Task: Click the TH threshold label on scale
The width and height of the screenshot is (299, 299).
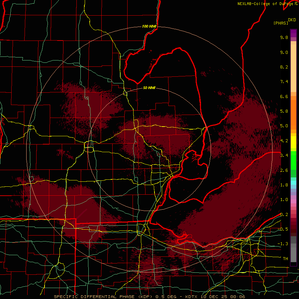Action: (285, 259)
